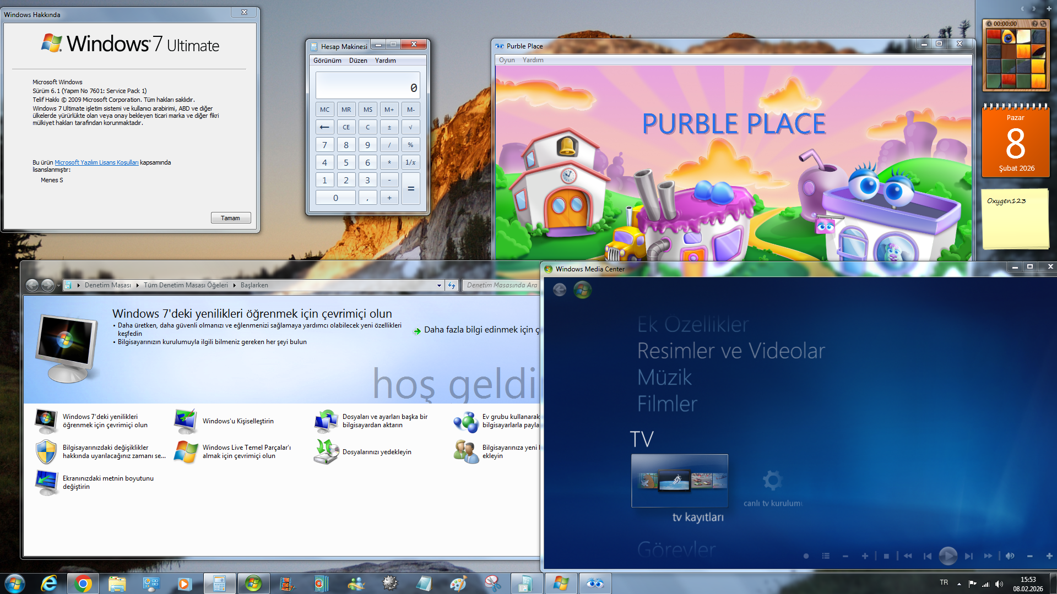Click the Record dot in Media Center
This screenshot has height=594, width=1057.
806,556
